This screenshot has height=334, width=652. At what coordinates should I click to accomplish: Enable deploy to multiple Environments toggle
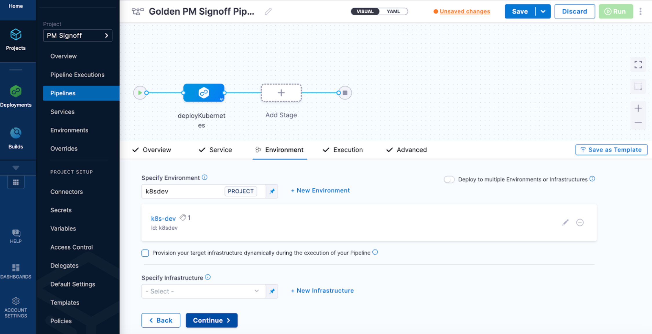click(449, 179)
